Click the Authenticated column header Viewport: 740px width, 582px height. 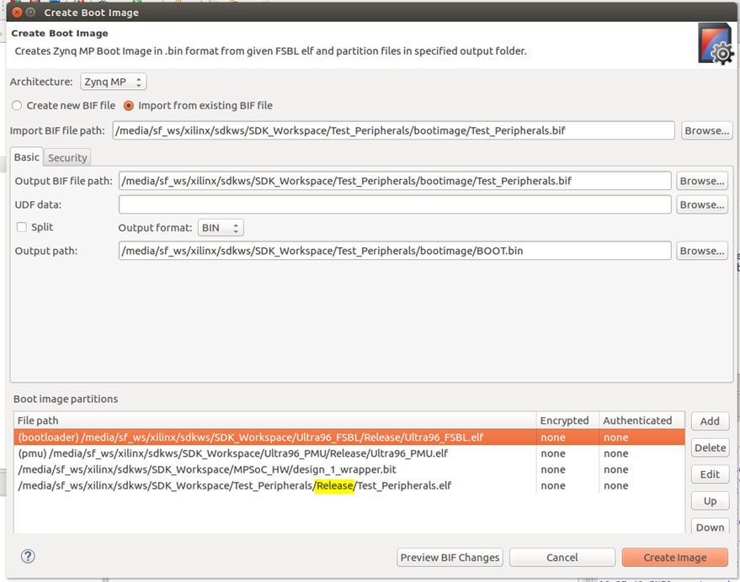point(642,421)
